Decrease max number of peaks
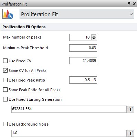The image size is (137, 140). [x=94, y=39]
